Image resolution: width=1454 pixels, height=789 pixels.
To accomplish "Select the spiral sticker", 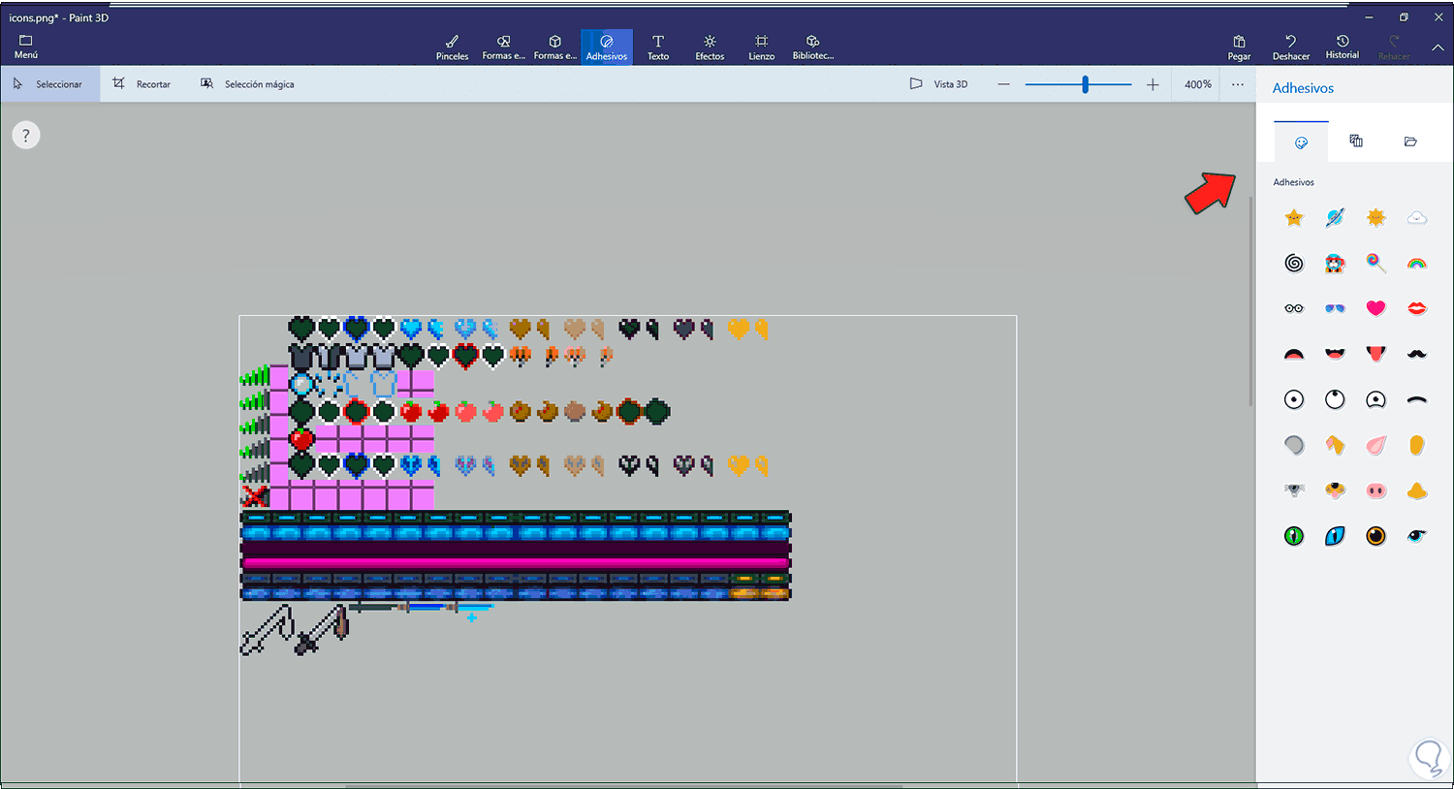I will click(x=1294, y=263).
